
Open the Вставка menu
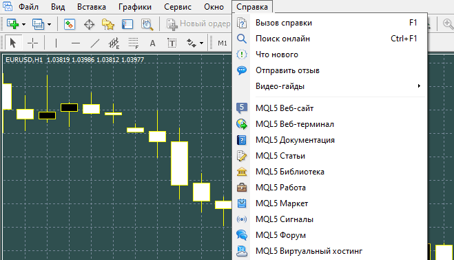[92, 7]
